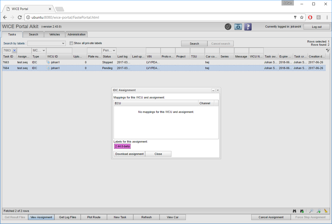Click the filter funnel icon above the table
Viewport: 332px width, 224px height.
pyautogui.click(x=328, y=50)
